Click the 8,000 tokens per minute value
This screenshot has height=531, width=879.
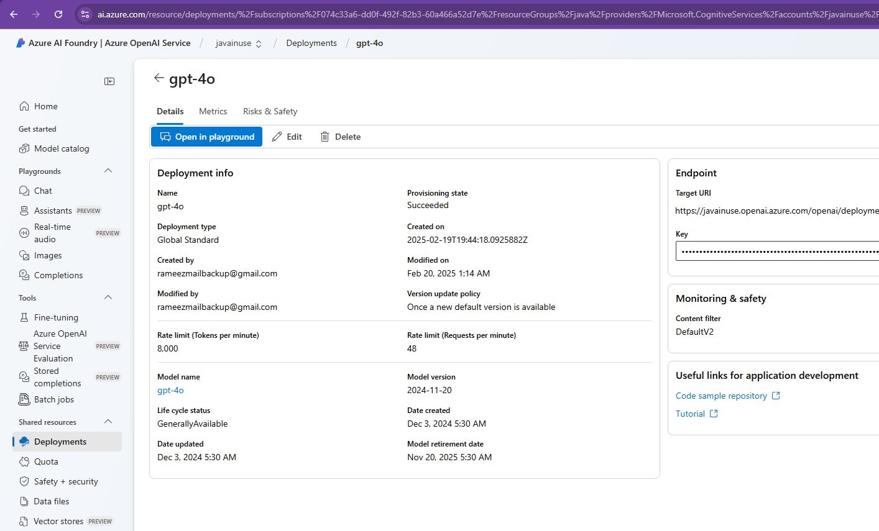tap(168, 348)
